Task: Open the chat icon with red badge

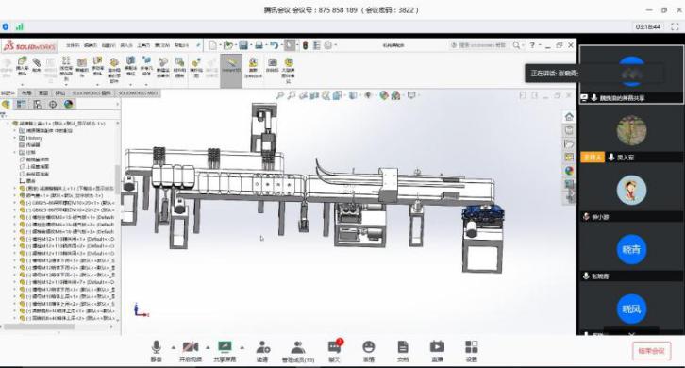Action: 334,351
